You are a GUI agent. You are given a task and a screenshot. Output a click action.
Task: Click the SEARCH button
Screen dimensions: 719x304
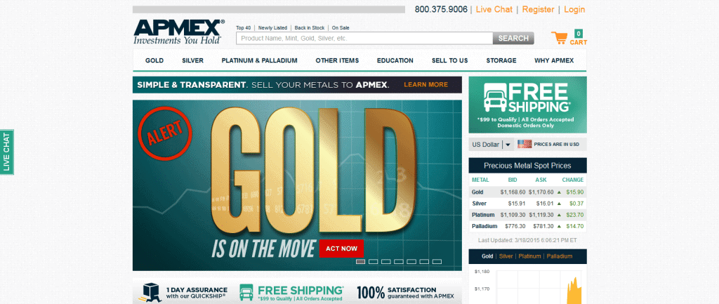pos(513,38)
